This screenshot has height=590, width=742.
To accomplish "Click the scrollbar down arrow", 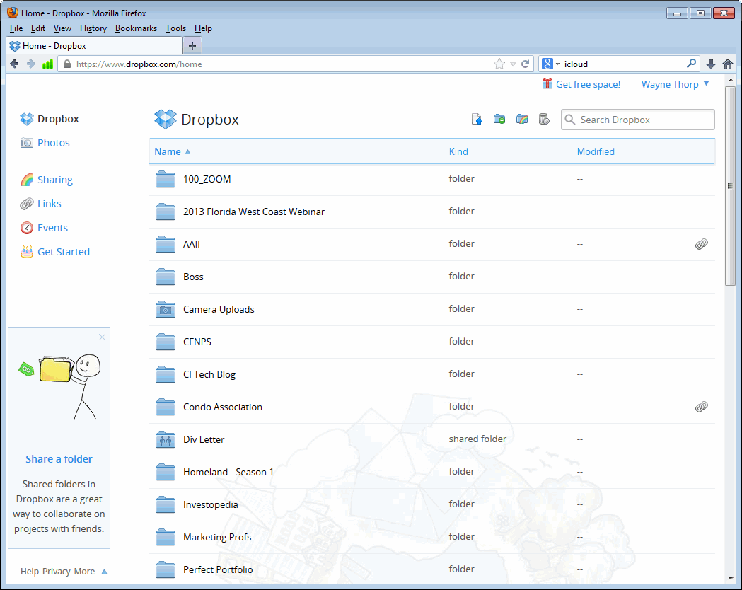I will coord(730,578).
